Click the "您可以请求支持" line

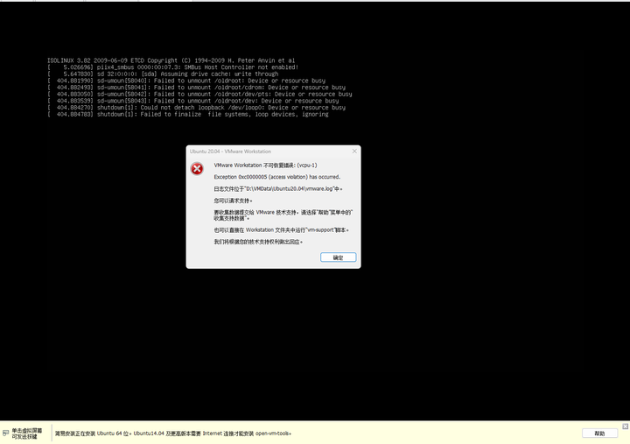click(x=233, y=201)
